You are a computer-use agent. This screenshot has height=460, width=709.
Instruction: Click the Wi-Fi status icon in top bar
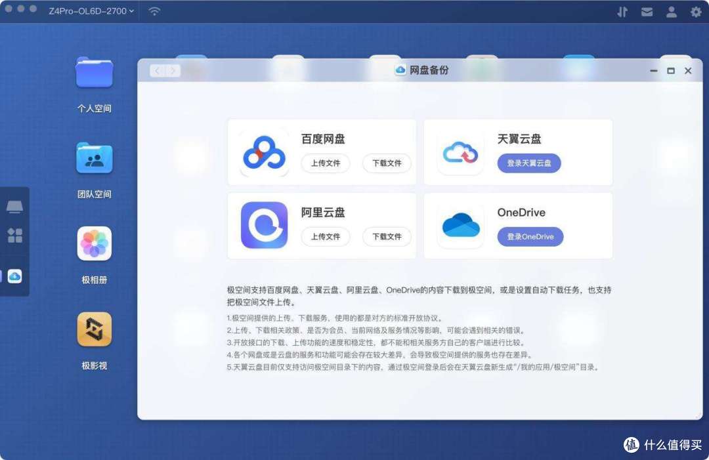(x=154, y=11)
